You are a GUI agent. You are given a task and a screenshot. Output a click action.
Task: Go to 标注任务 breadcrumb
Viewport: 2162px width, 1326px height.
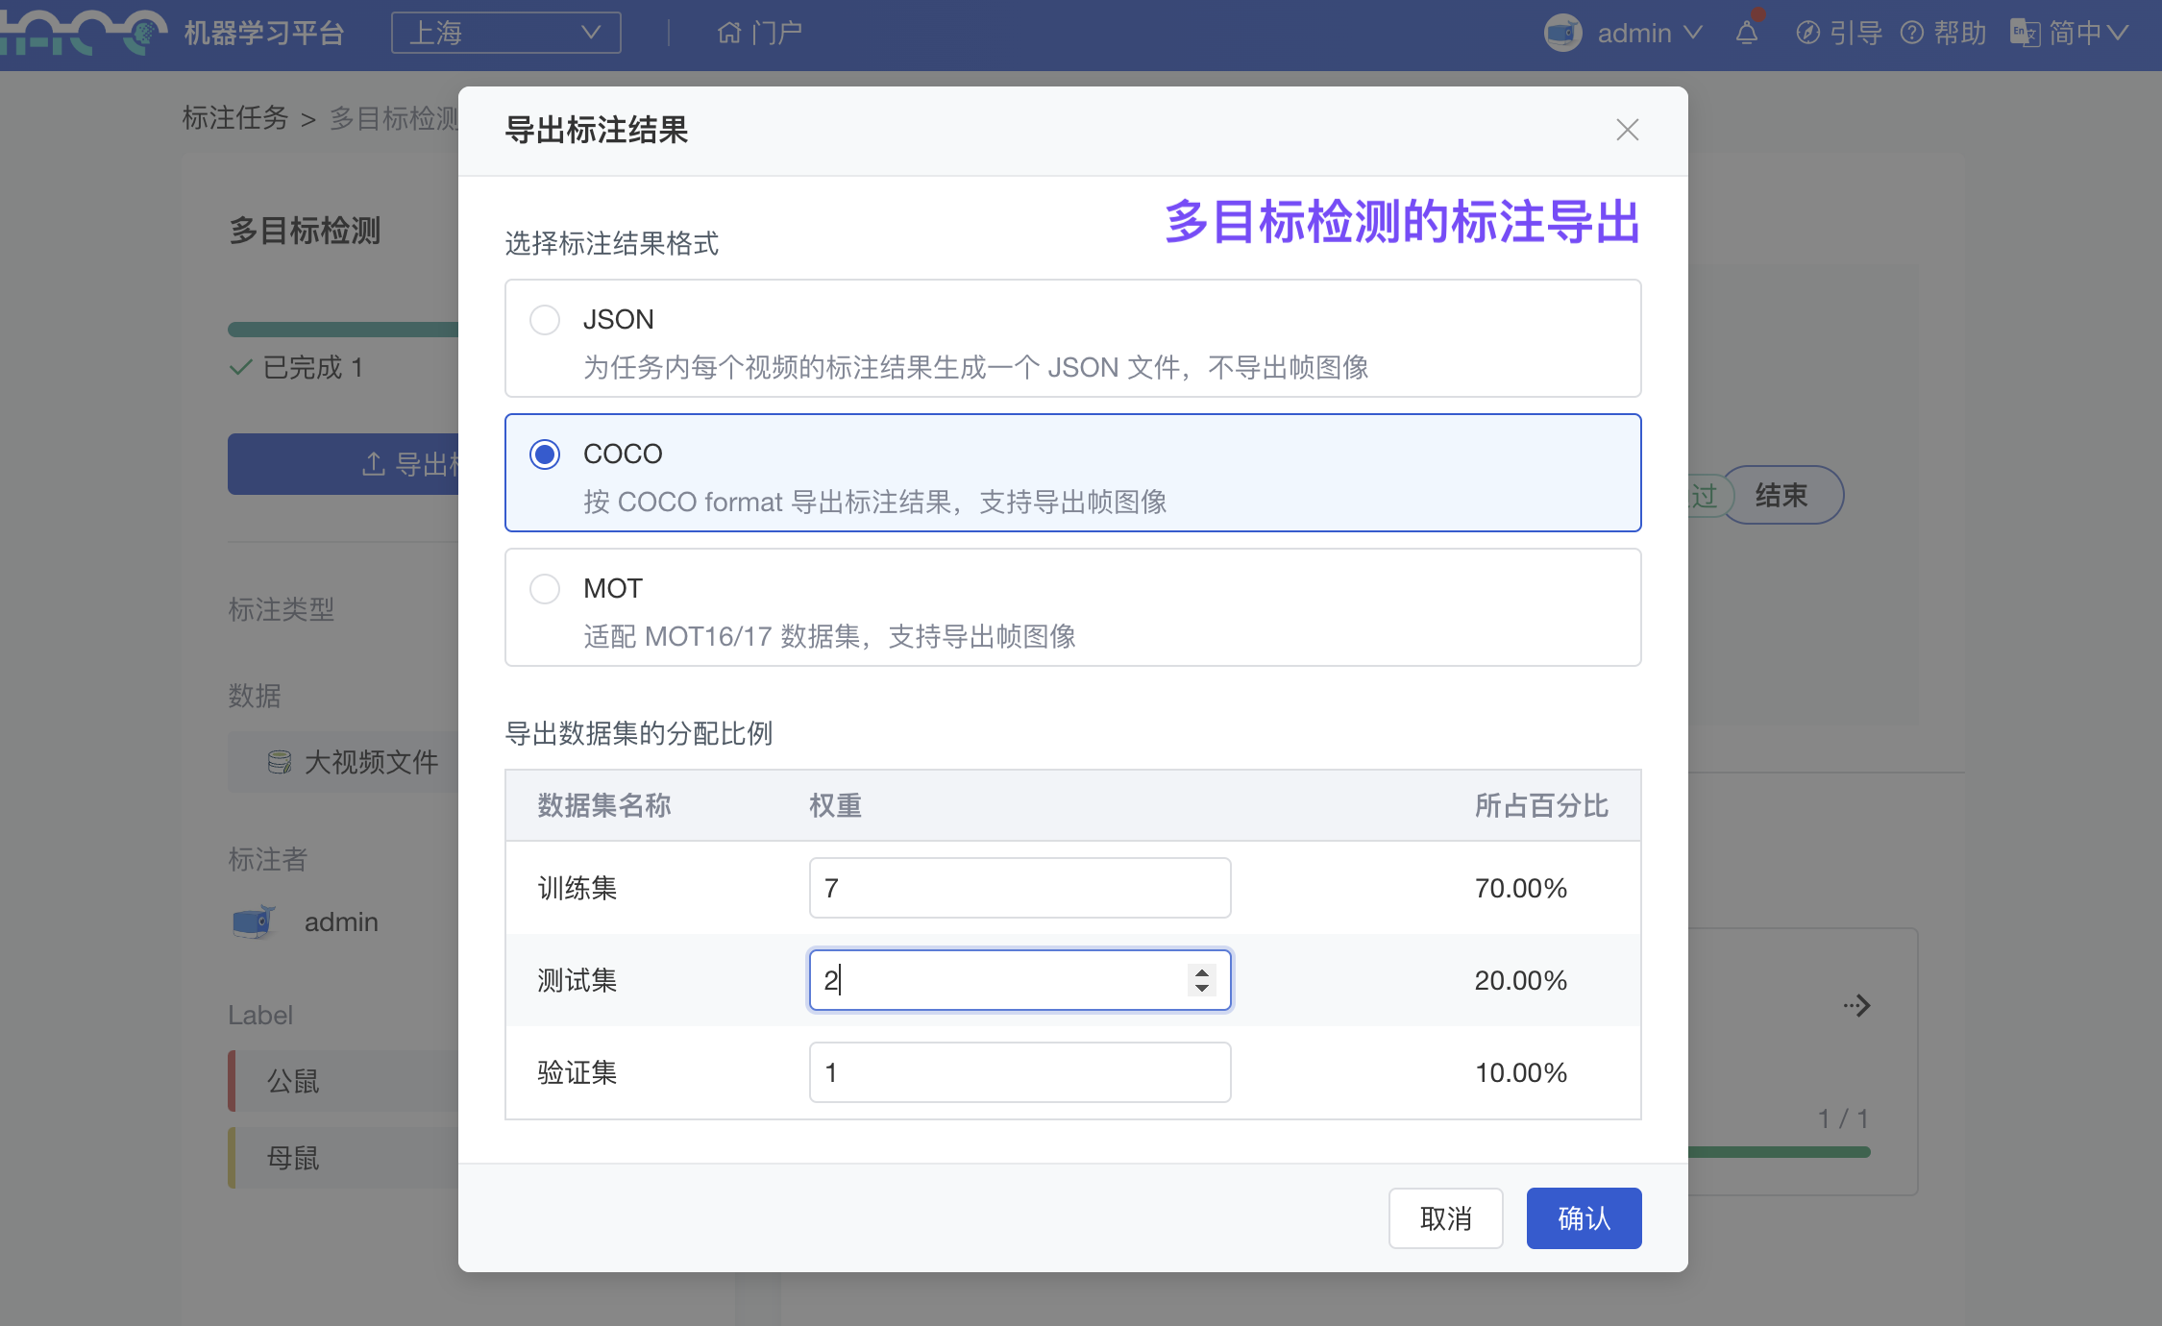point(235,118)
